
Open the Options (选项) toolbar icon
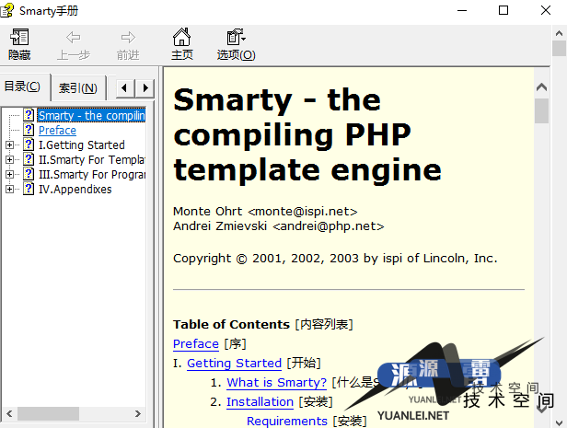click(237, 37)
